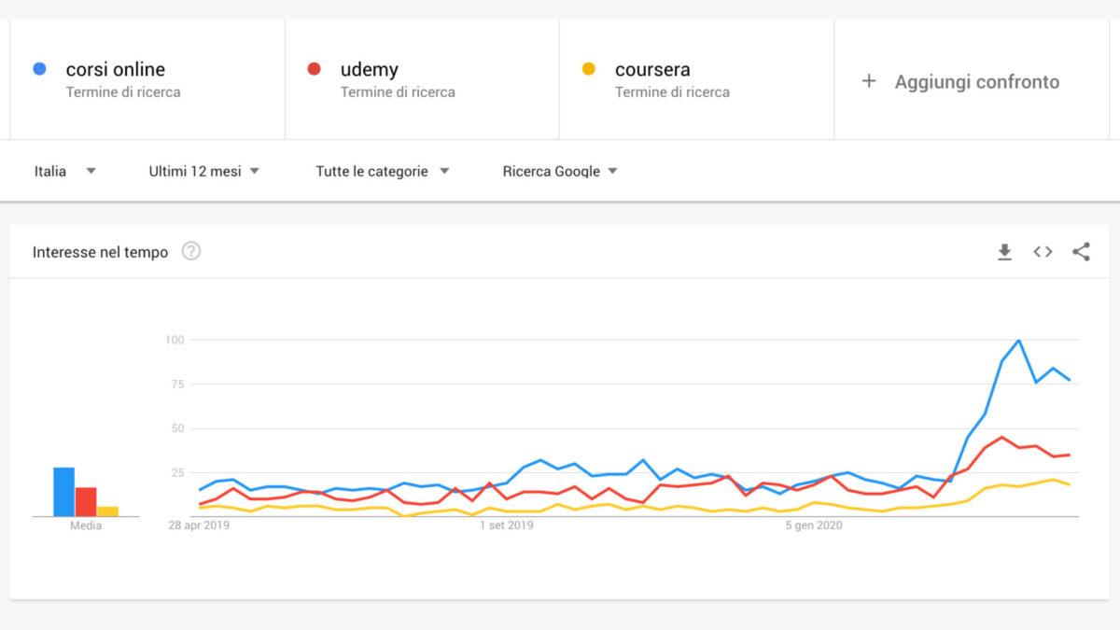
Task: Open the Tutte le categorie dropdown
Action: click(383, 171)
